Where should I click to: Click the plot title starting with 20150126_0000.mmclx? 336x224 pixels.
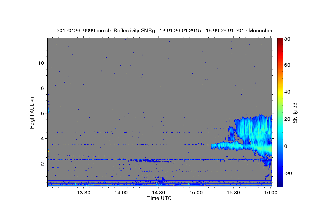click(165, 31)
